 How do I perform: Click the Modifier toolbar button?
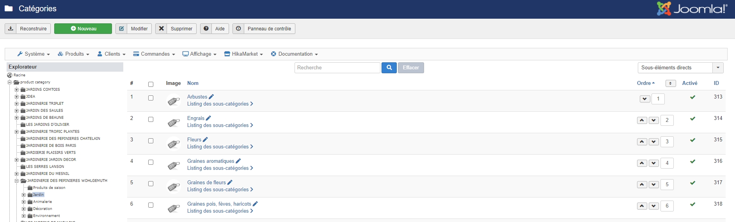pos(133,29)
